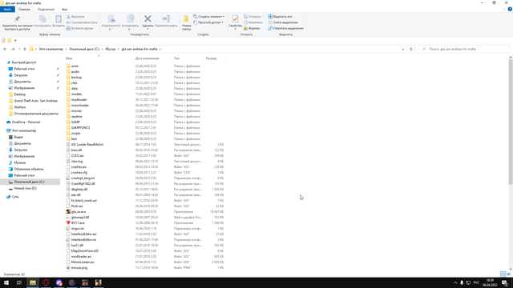The image size is (513, 288).
Task: Click the search field for this folder
Action: (464, 49)
